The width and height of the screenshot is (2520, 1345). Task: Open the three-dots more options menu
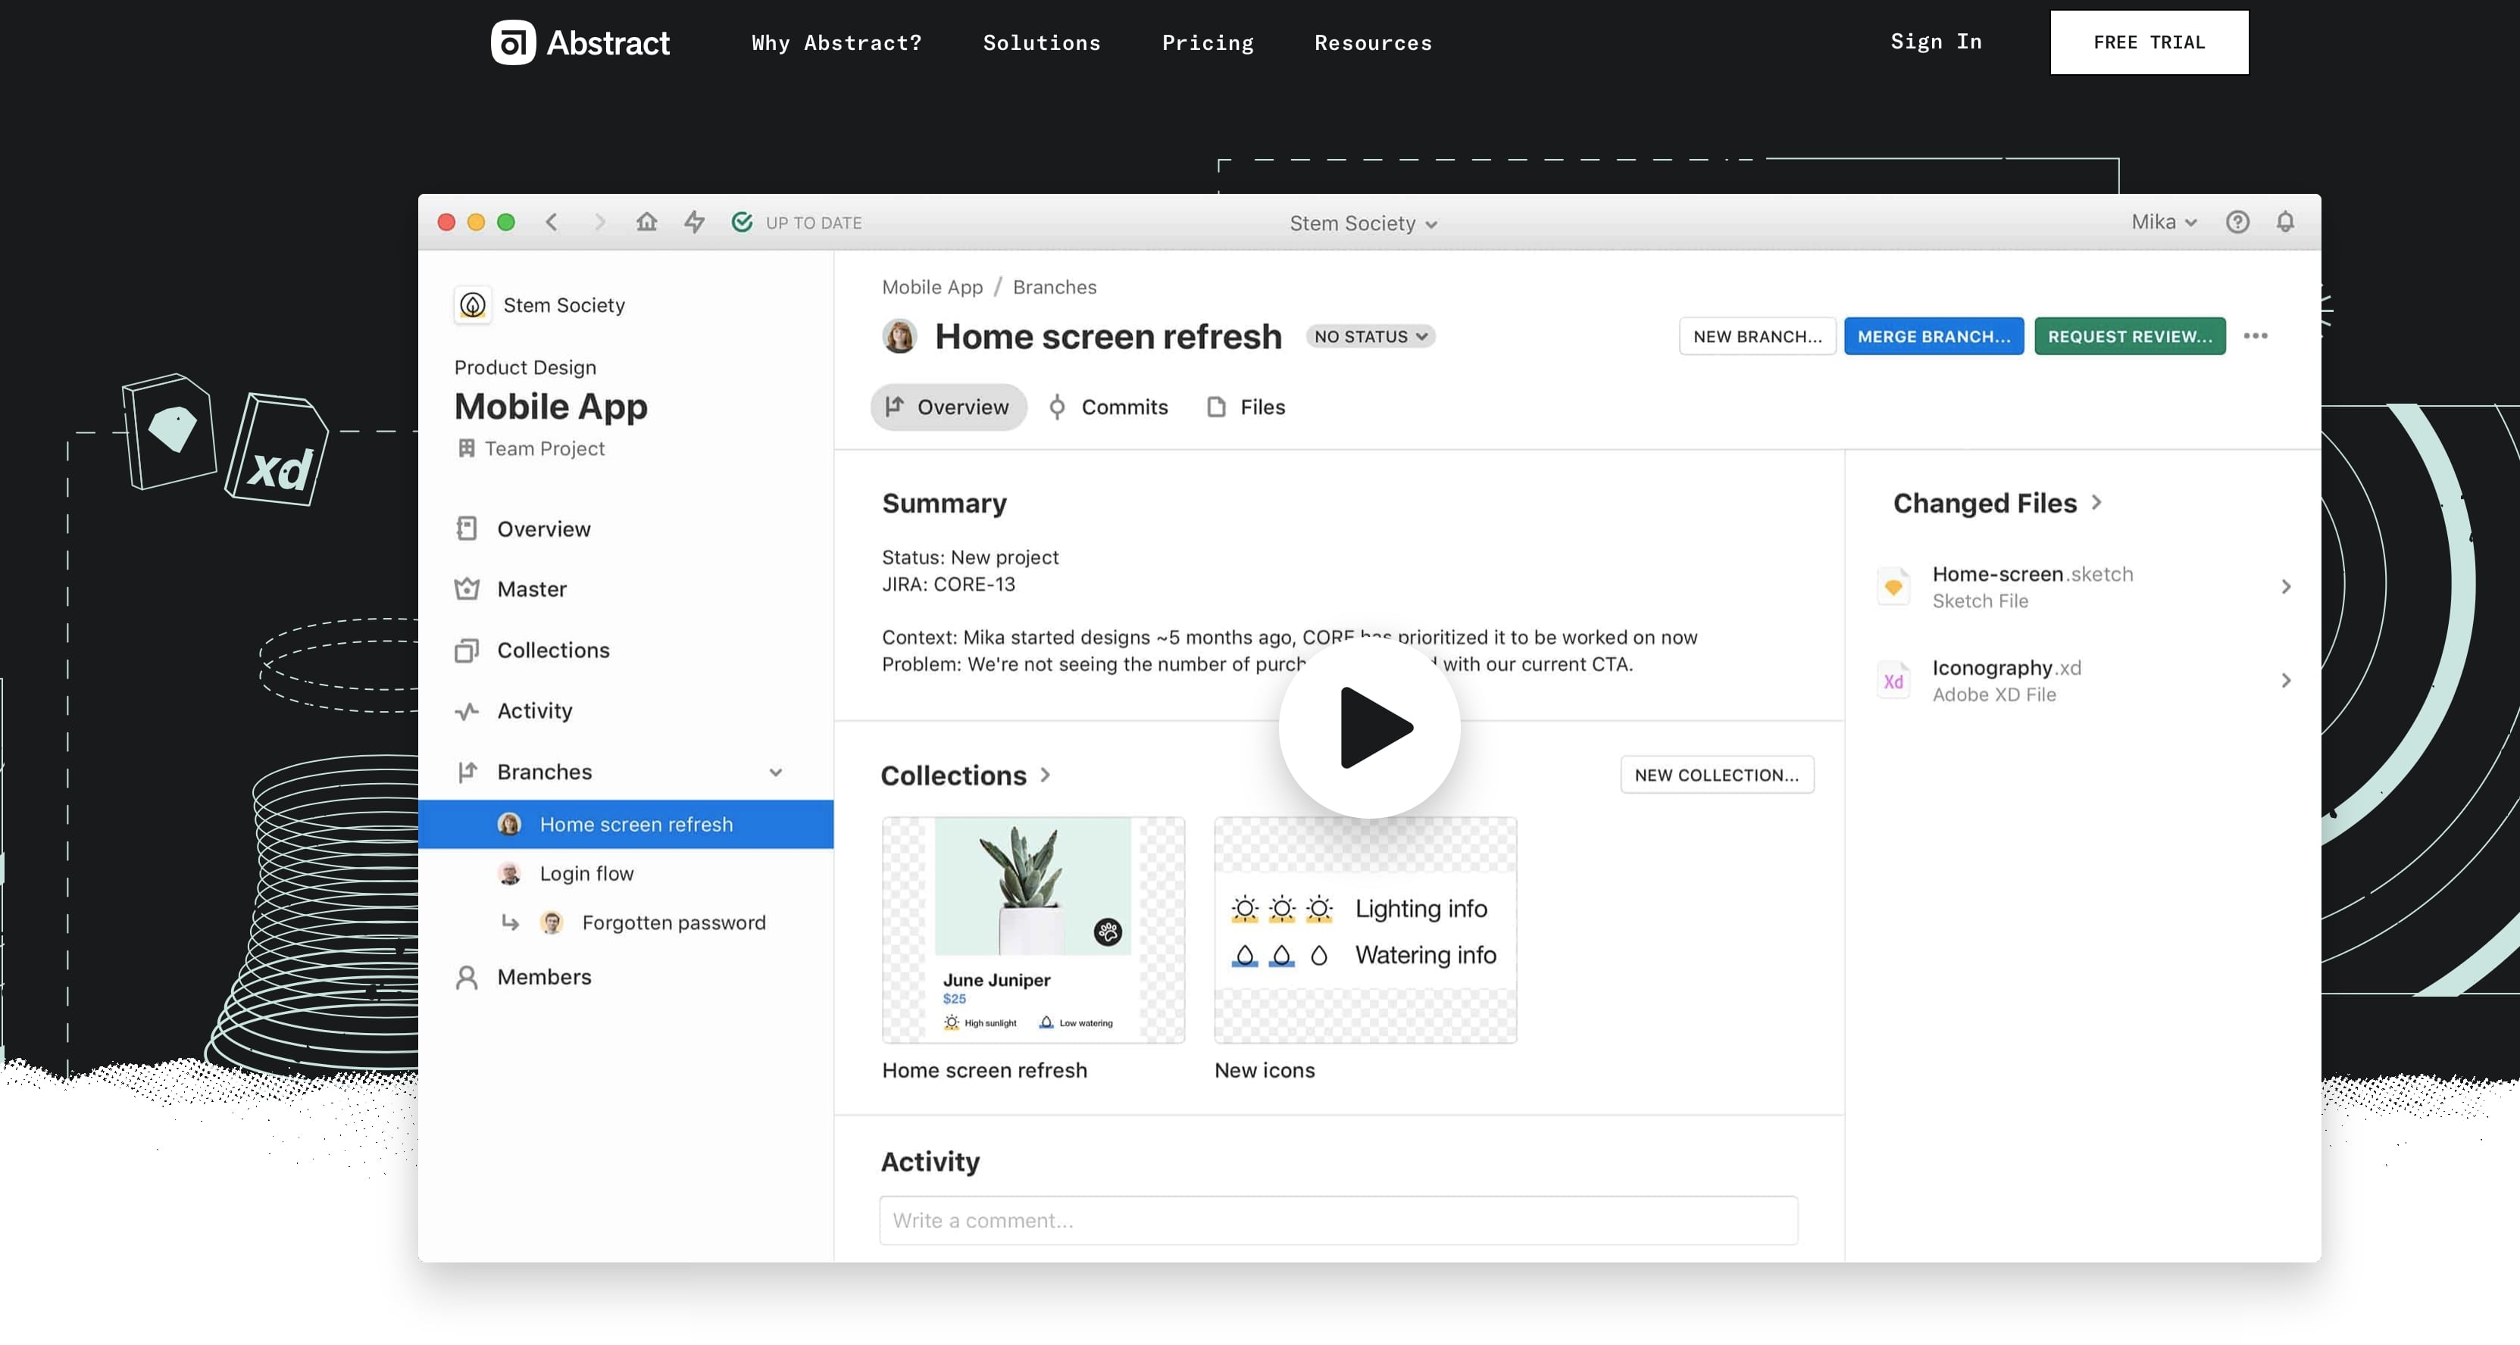coord(2256,336)
